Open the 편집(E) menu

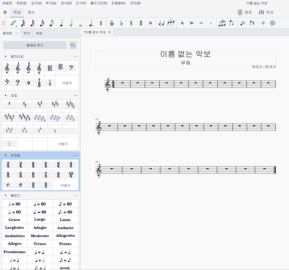point(22,3)
